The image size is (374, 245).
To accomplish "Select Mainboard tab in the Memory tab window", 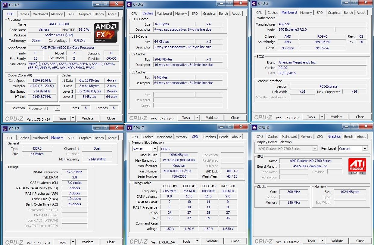I will tap(40, 138).
